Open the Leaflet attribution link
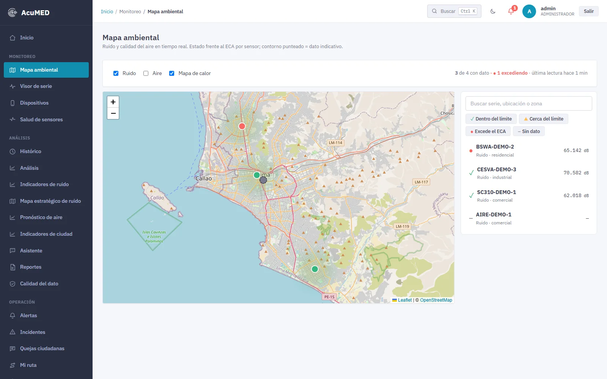 (405, 300)
